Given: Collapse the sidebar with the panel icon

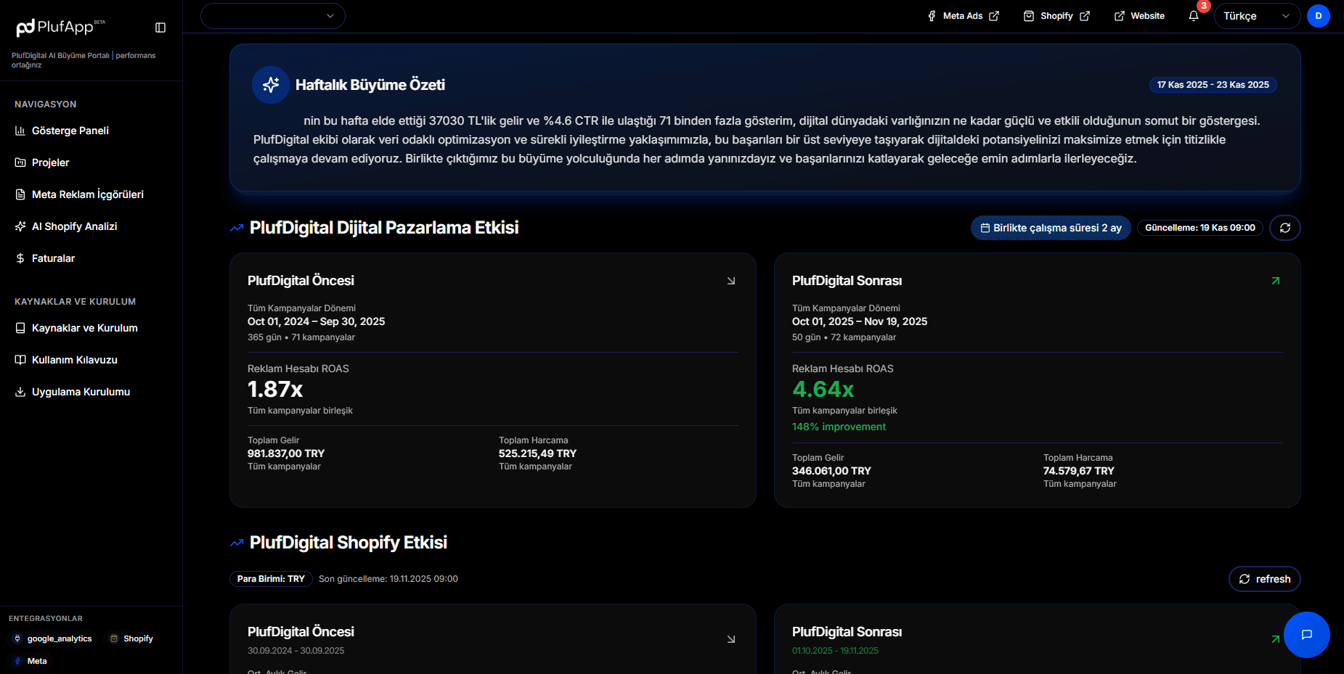Looking at the screenshot, I should pyautogui.click(x=160, y=28).
